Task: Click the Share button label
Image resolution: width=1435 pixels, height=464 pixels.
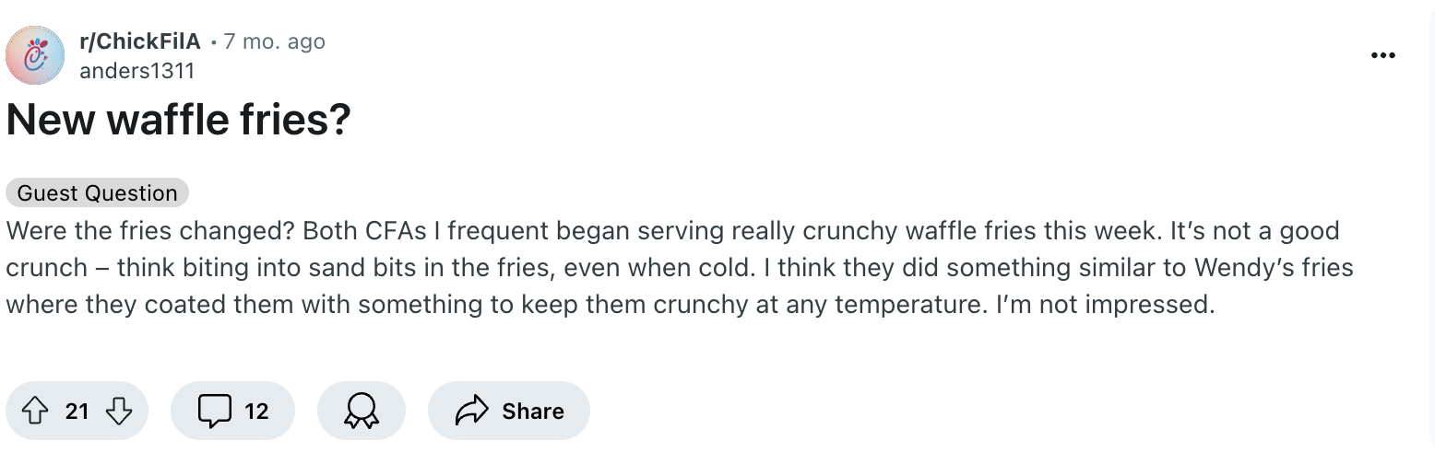Action: click(532, 411)
